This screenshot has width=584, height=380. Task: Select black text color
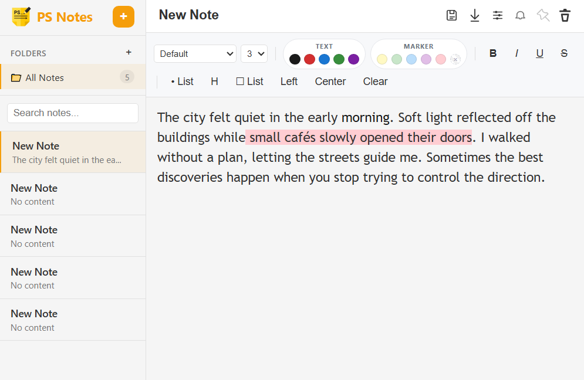tap(295, 59)
